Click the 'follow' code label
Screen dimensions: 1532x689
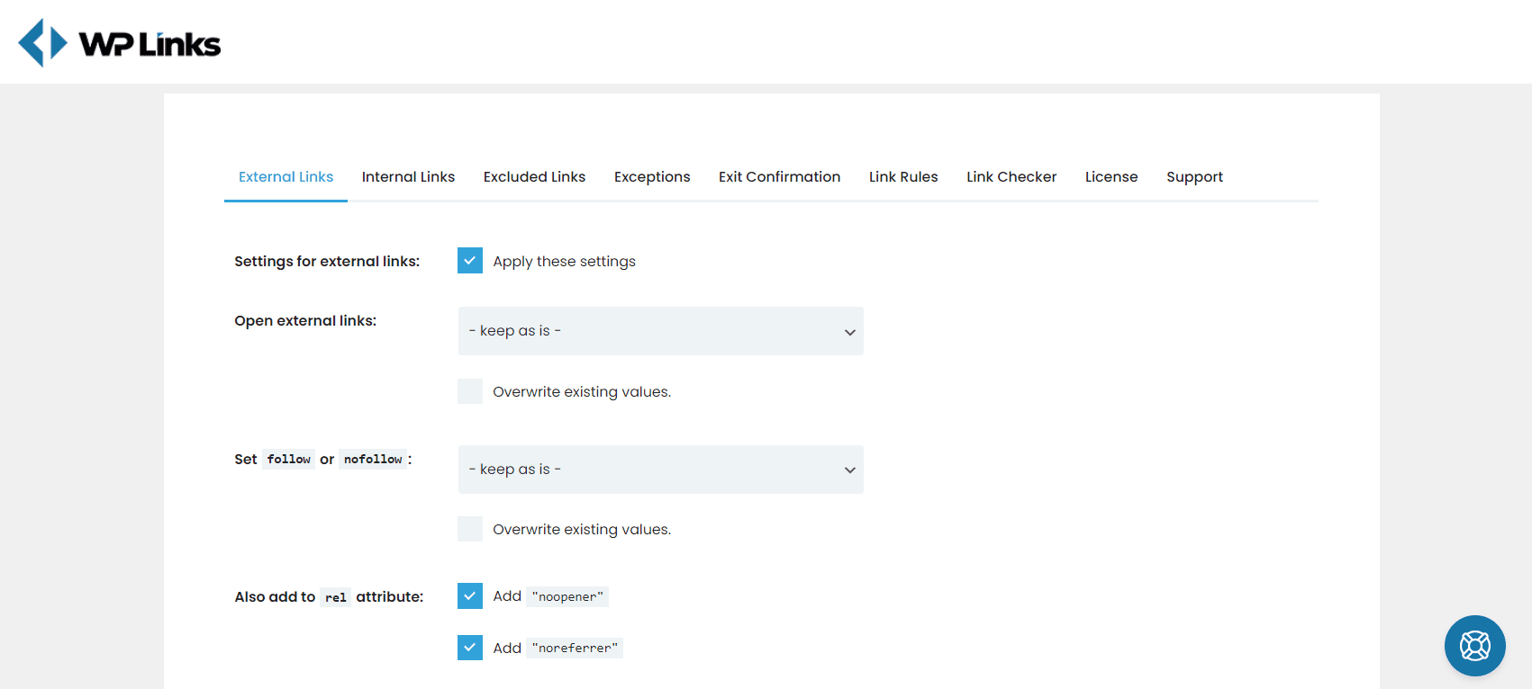pos(288,460)
